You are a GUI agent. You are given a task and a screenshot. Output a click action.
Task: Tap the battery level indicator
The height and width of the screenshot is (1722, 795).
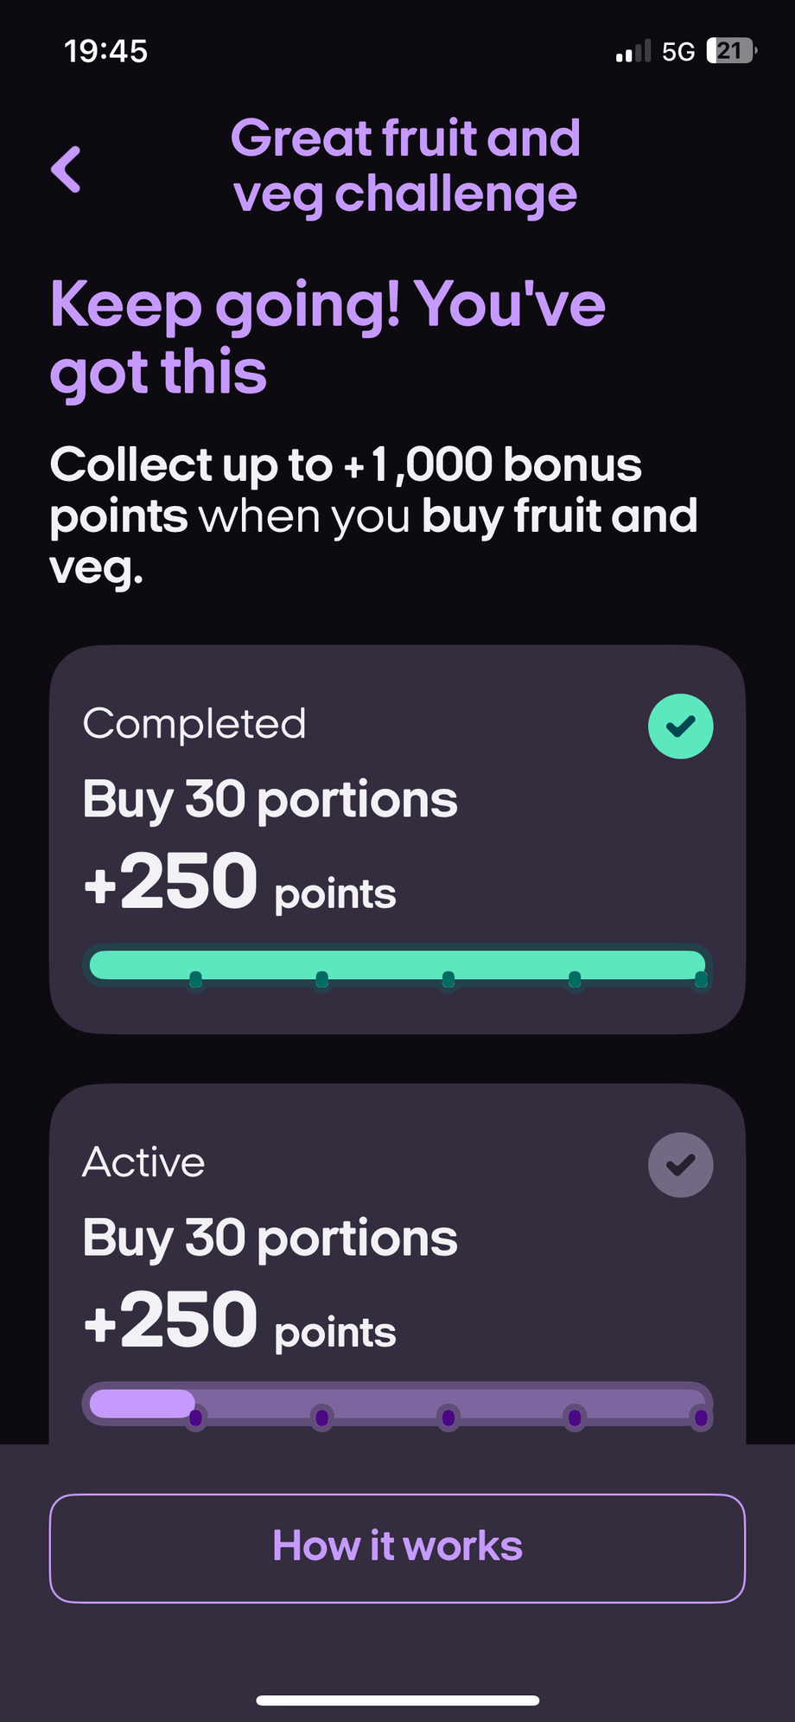click(730, 51)
